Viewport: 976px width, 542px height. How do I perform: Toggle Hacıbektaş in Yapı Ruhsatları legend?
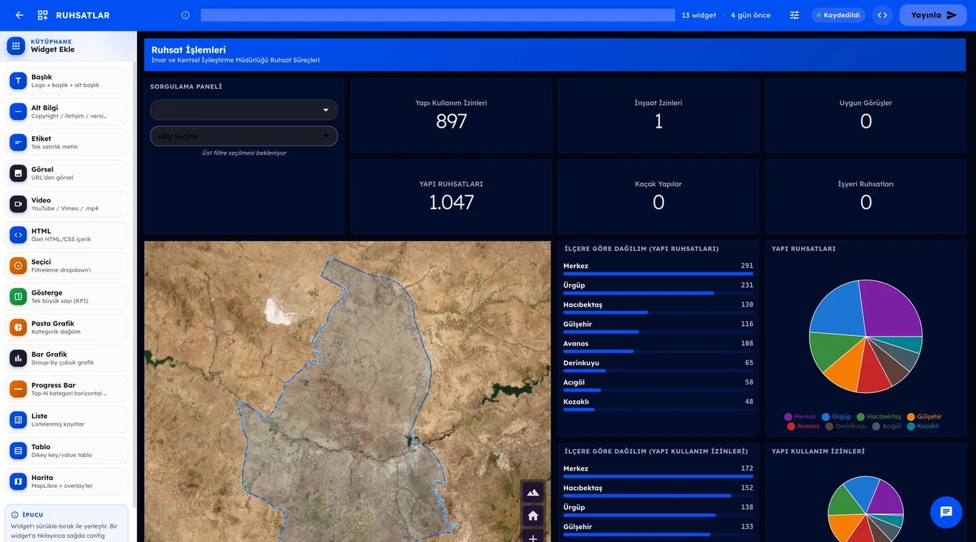click(879, 416)
